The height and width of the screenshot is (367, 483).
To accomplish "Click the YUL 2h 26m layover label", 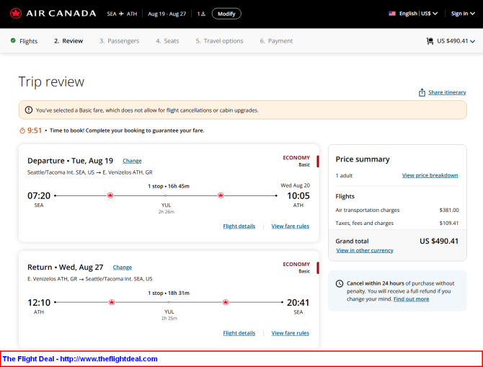I will click(167, 208).
